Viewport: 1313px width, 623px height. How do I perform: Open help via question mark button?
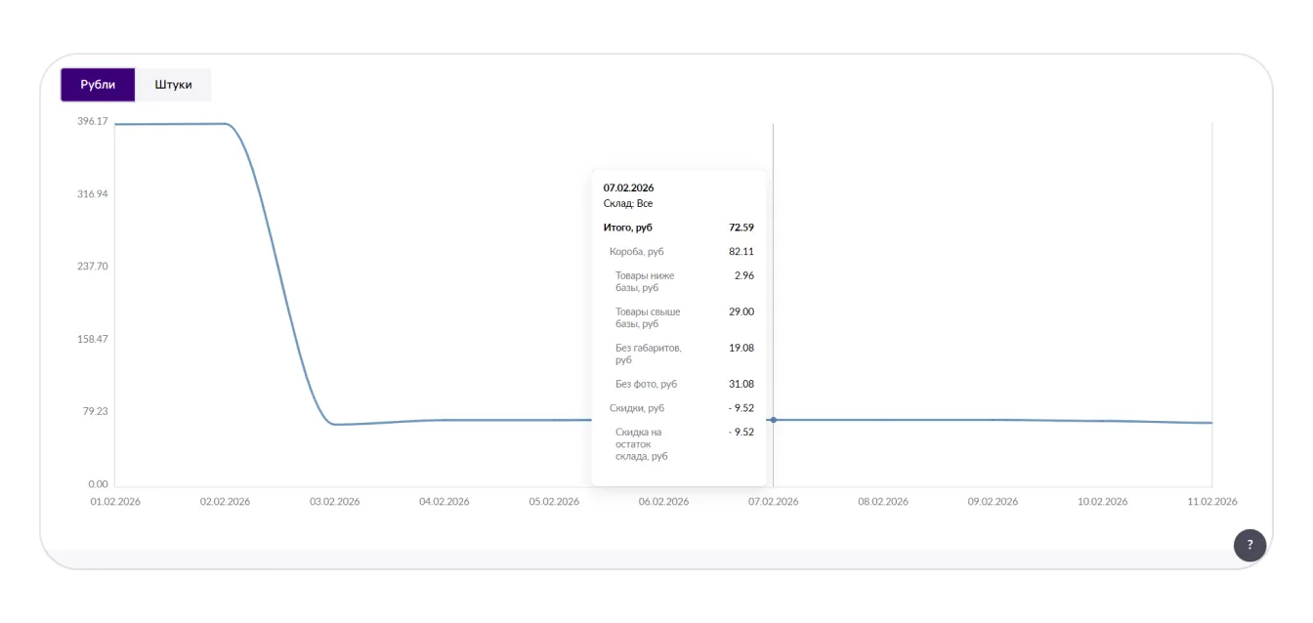point(1249,545)
